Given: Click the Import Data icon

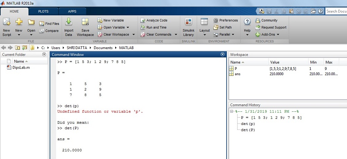Looking at the screenshot, I should [69, 23].
